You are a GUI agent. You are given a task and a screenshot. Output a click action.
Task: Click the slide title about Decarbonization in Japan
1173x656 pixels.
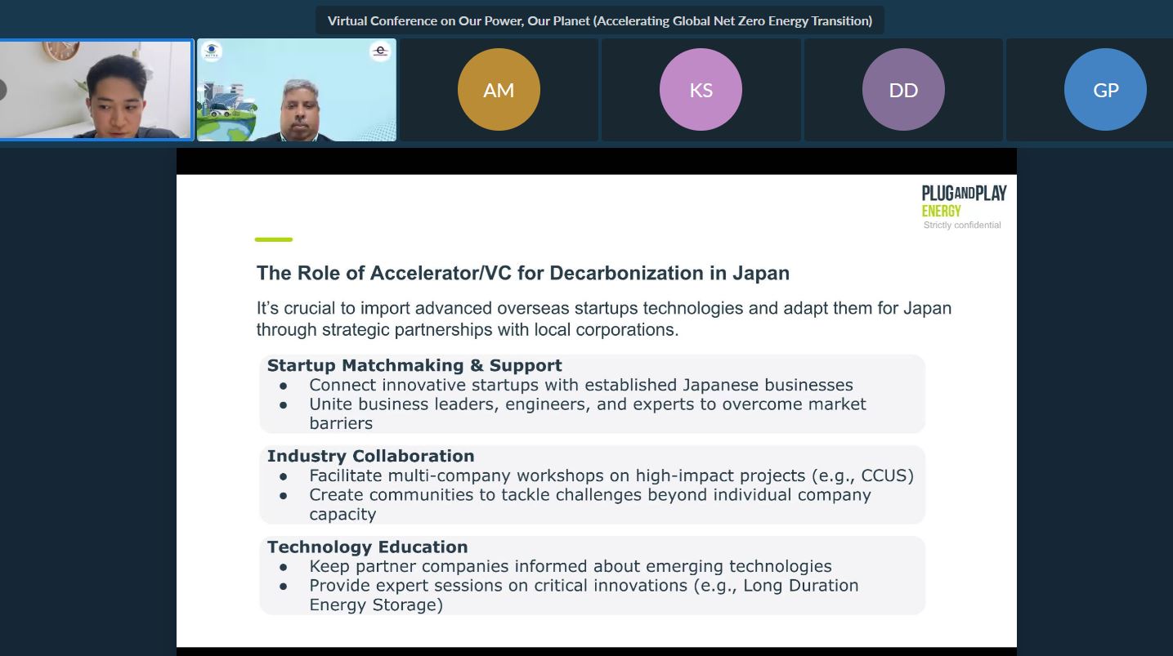tap(523, 273)
